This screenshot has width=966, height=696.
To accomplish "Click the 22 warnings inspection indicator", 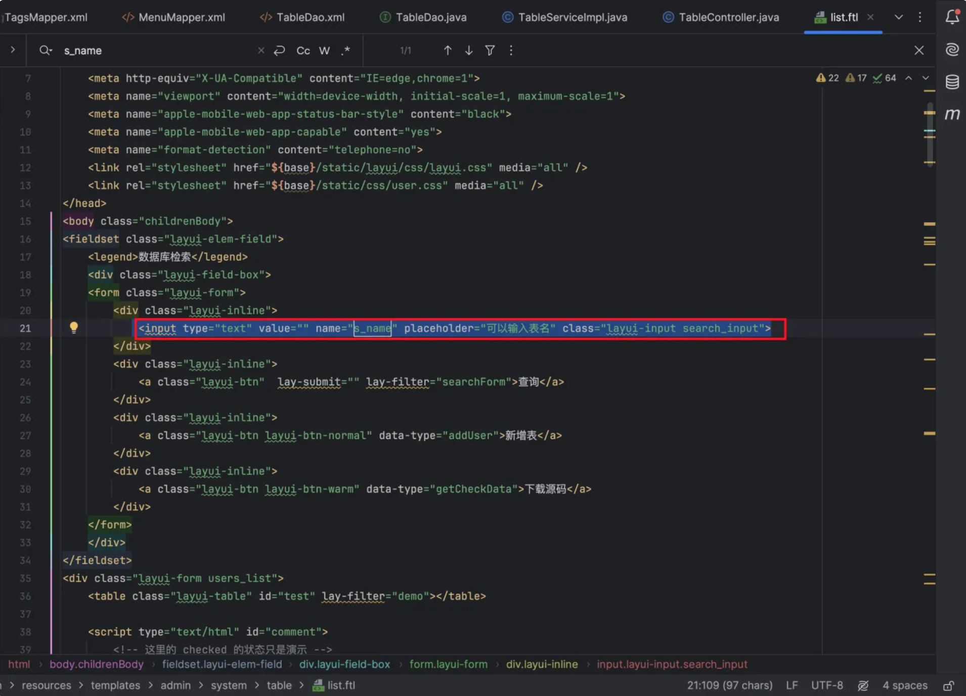I will coord(827,78).
